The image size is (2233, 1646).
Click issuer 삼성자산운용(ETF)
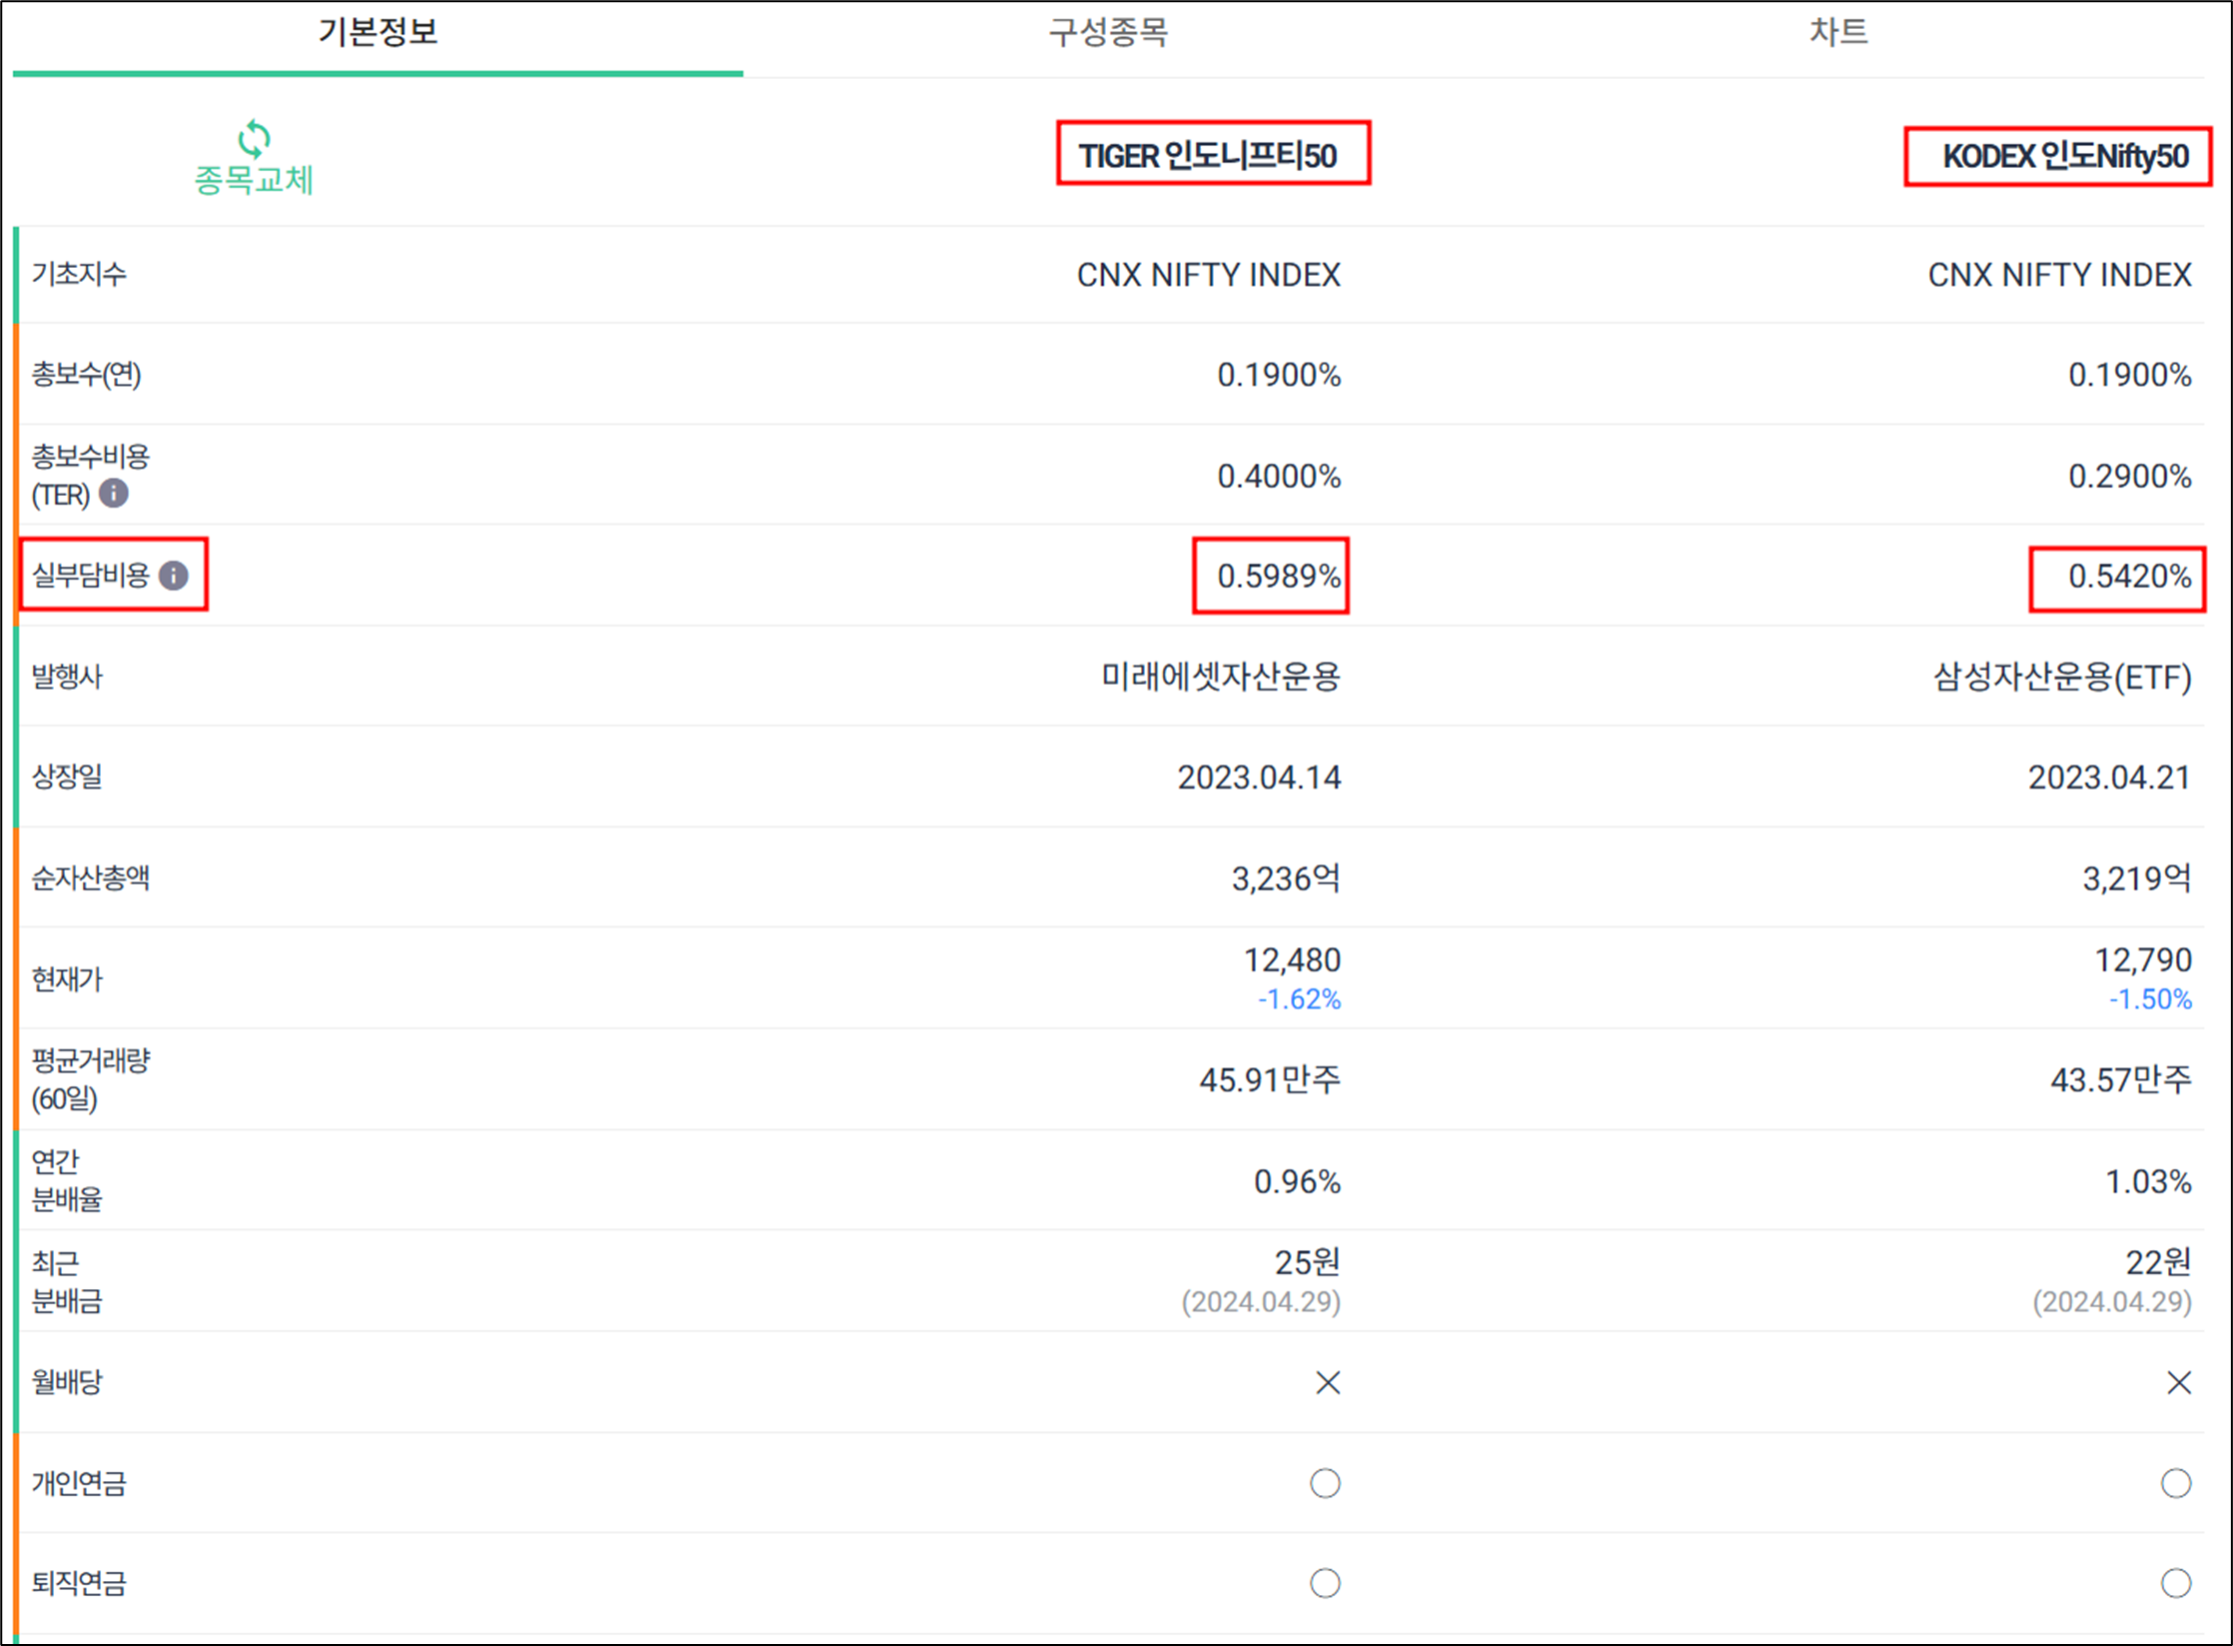click(2063, 678)
